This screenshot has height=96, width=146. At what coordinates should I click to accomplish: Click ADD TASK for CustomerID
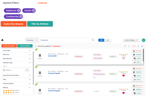[137, 51]
